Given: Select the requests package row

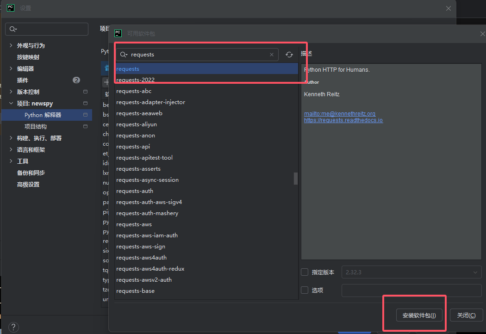Looking at the screenshot, I should (x=206, y=69).
